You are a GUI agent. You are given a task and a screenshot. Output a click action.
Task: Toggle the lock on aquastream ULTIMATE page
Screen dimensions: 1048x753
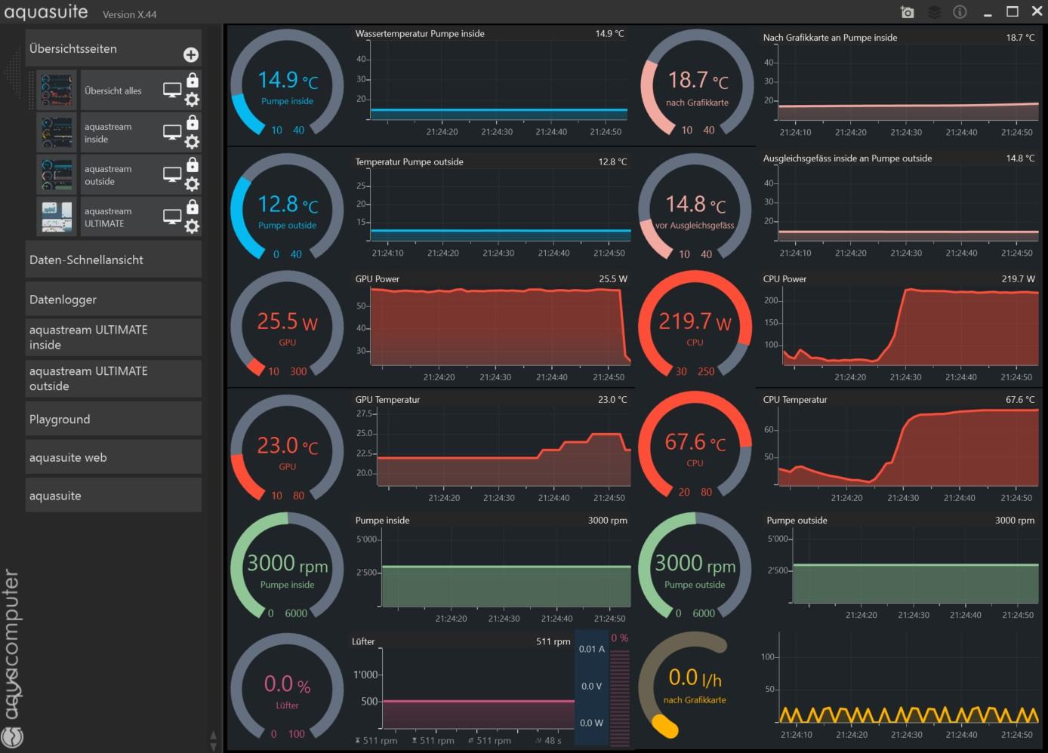[x=193, y=207]
